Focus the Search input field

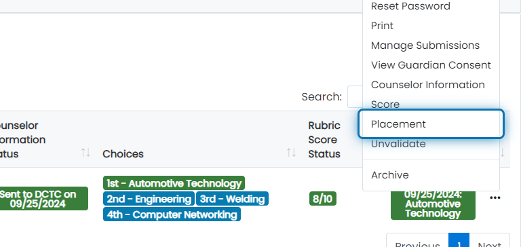(x=355, y=97)
